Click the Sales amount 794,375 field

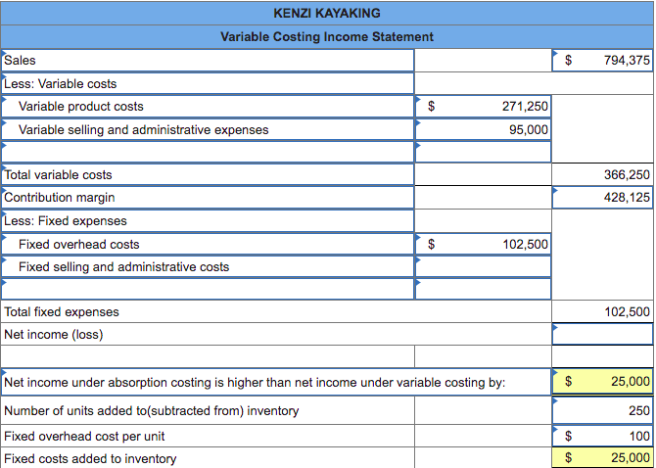(x=602, y=61)
